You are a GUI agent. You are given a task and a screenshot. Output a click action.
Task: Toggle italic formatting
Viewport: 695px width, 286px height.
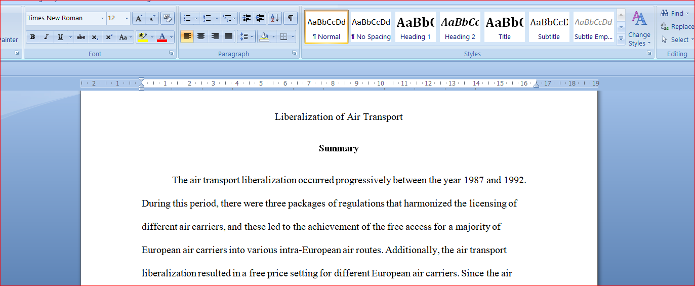pos(46,37)
